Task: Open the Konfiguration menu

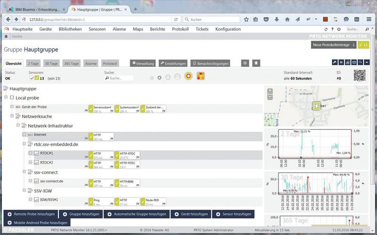Action: 228,29
